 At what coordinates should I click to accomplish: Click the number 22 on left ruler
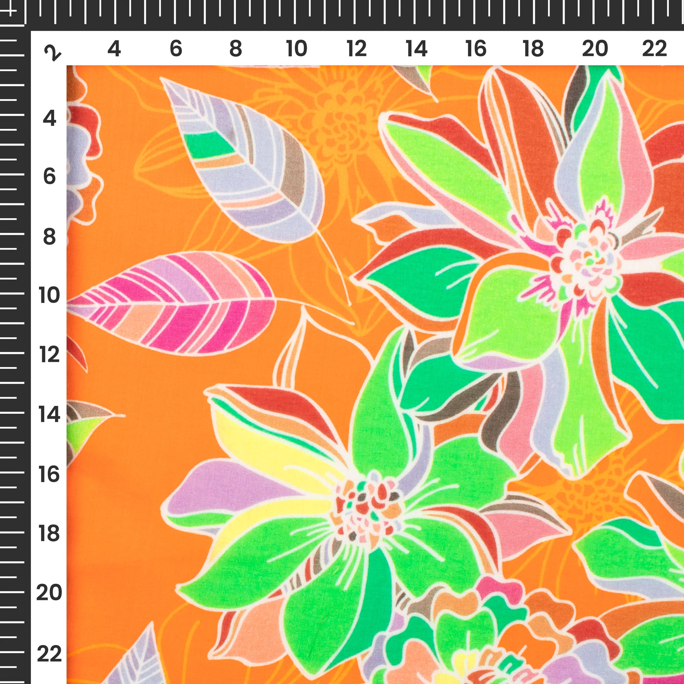click(50, 653)
